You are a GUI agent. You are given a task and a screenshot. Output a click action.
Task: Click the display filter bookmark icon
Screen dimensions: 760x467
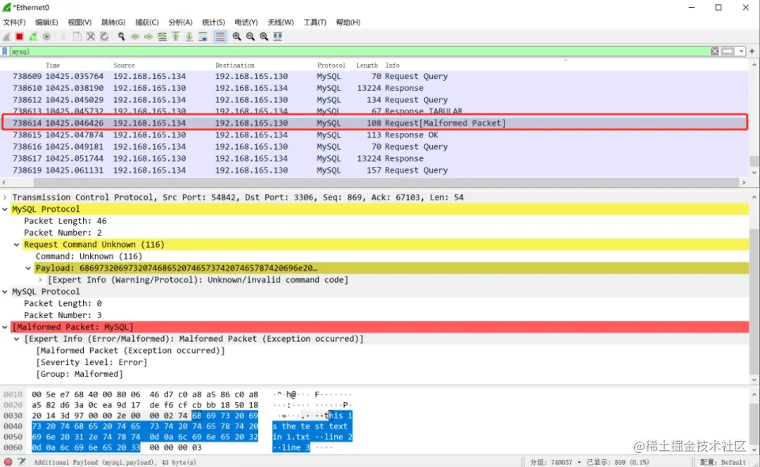pyautogui.click(x=5, y=51)
